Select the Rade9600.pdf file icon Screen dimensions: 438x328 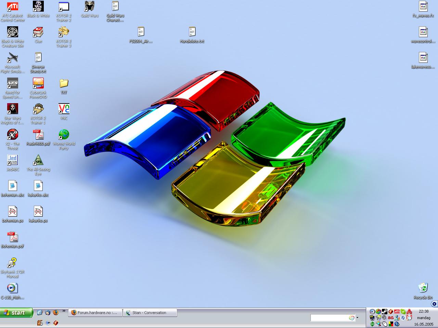(38, 137)
